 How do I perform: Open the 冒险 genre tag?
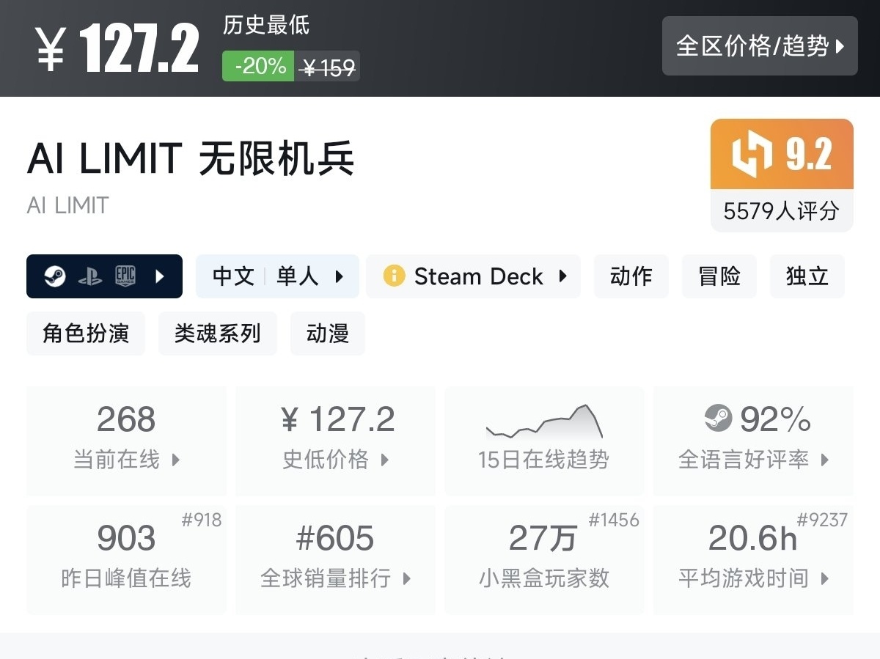point(719,276)
